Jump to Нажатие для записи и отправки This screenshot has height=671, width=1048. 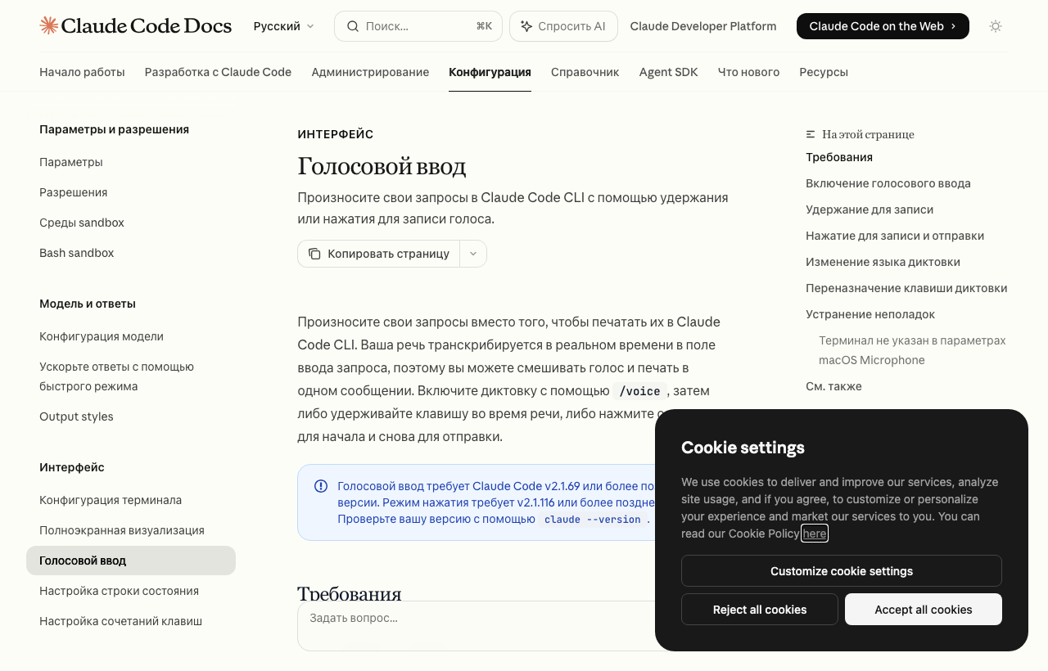895,236
